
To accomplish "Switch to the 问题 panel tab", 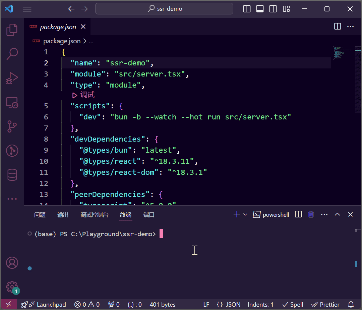I will [x=40, y=215].
